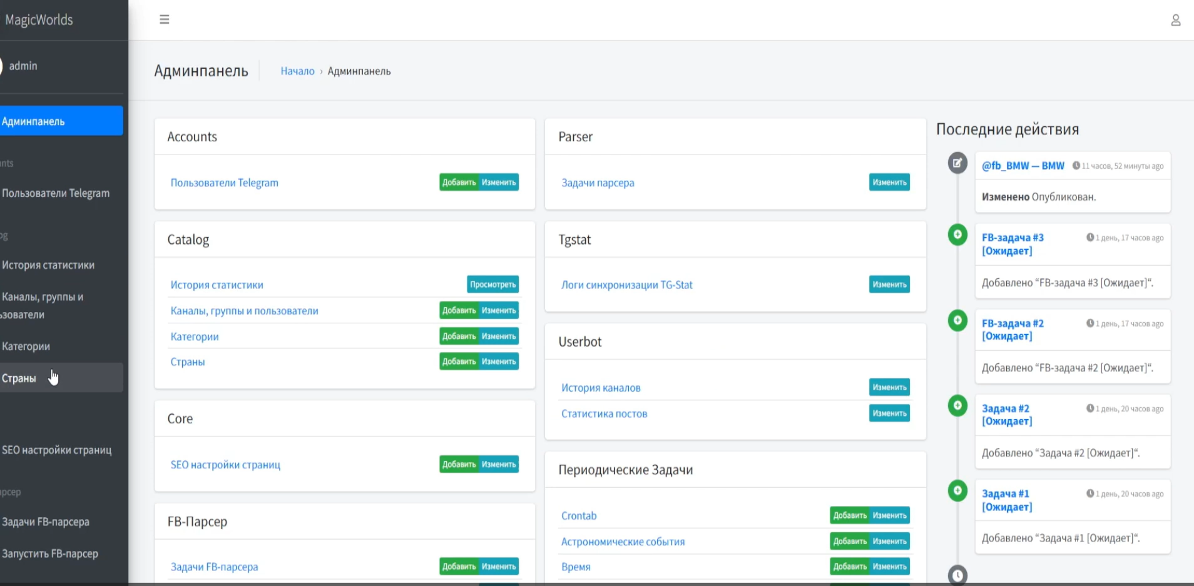Click Добавить for Crontab
This screenshot has height=586, width=1194.
pos(850,515)
